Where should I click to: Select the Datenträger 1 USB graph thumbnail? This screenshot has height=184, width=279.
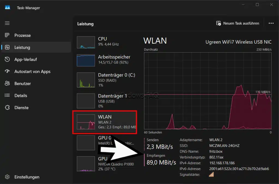click(x=86, y=101)
